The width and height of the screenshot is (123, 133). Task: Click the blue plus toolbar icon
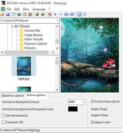click(x=55, y=14)
